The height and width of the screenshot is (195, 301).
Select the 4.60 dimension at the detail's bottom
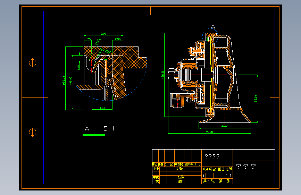pos(102,108)
